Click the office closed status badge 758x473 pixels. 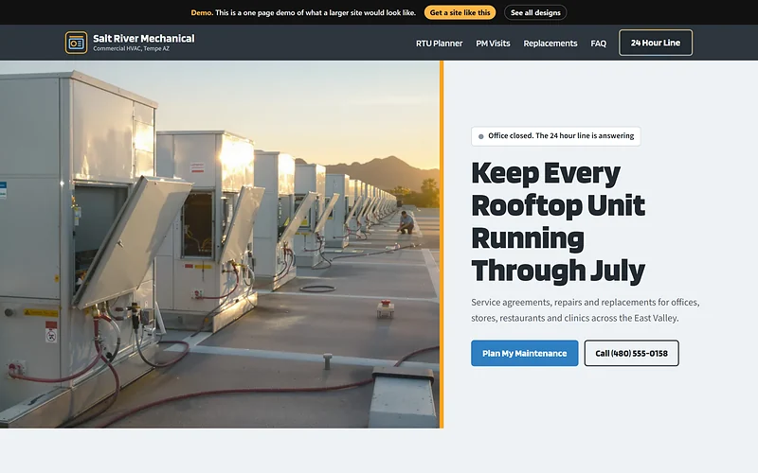click(x=556, y=136)
